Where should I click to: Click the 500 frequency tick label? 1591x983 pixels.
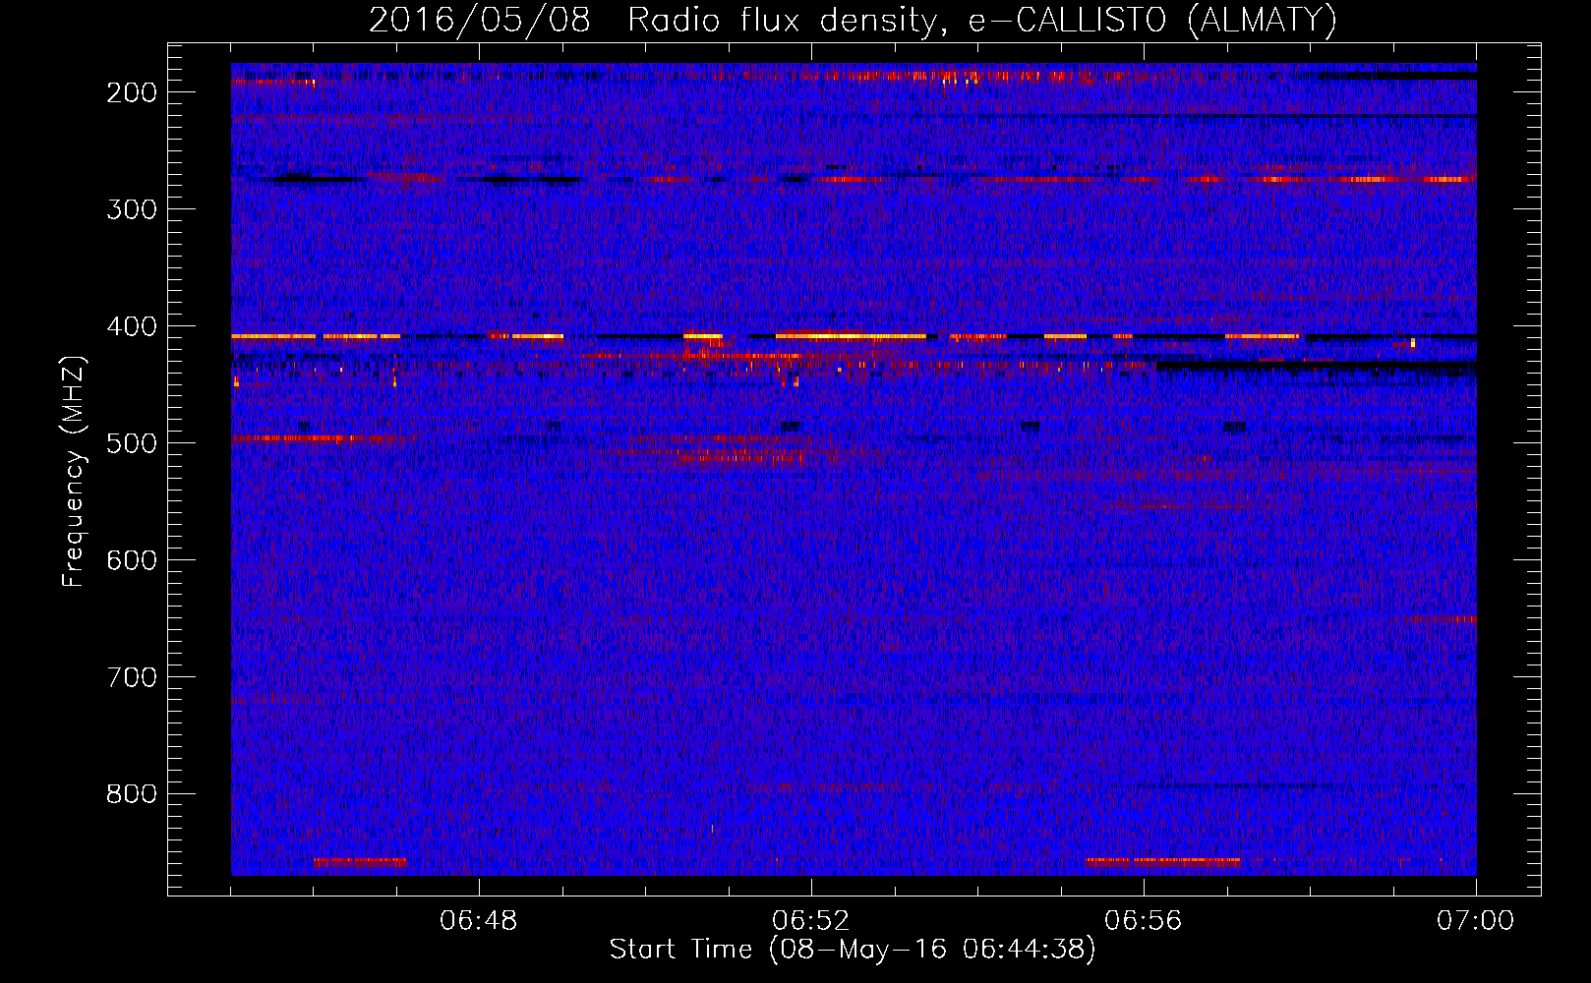click(131, 443)
